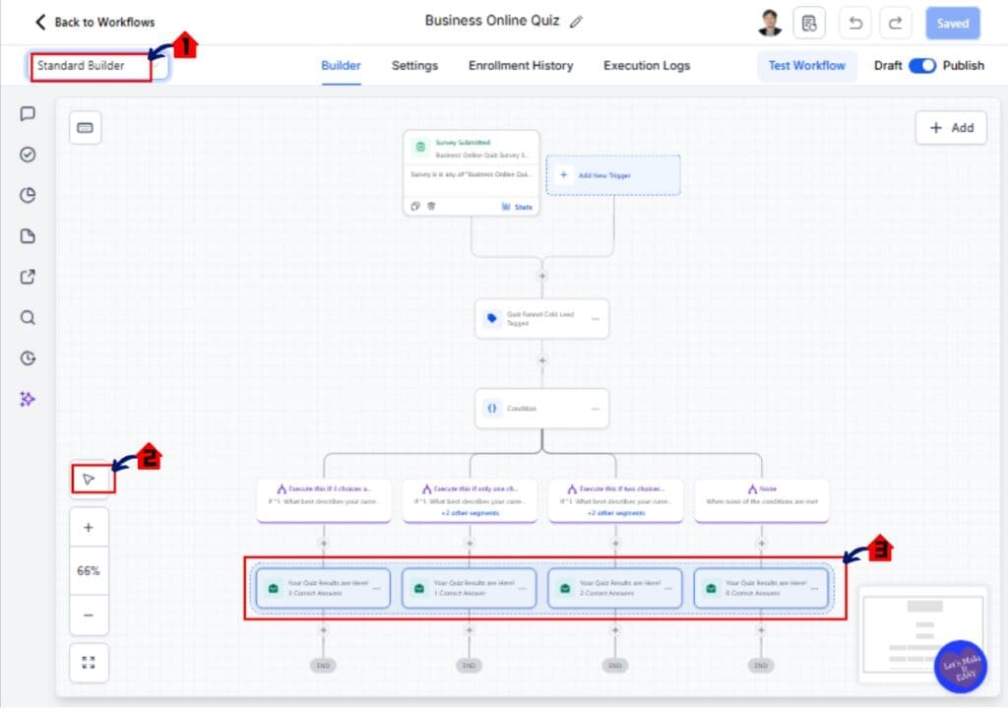Select the pointer tool above the zoom controls
The image size is (1008, 714).
click(x=89, y=480)
